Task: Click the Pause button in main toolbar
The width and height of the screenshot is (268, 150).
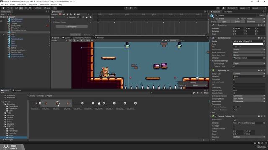Action: pos(131,8)
